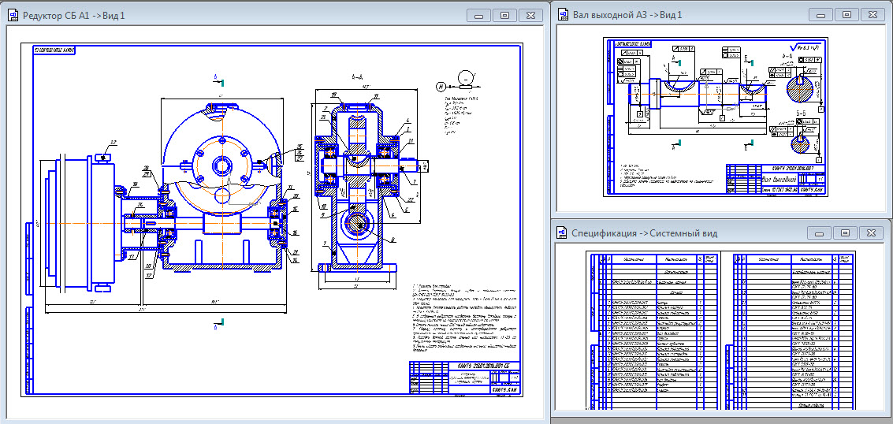Click the left page of the Спецификация table
893x424 pixels.
click(653, 331)
